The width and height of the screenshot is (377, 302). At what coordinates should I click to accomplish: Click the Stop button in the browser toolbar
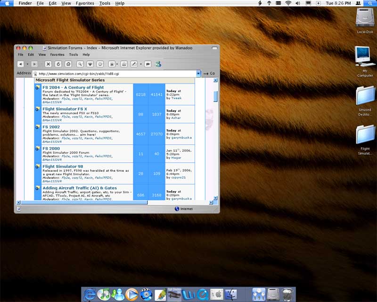click(48, 64)
